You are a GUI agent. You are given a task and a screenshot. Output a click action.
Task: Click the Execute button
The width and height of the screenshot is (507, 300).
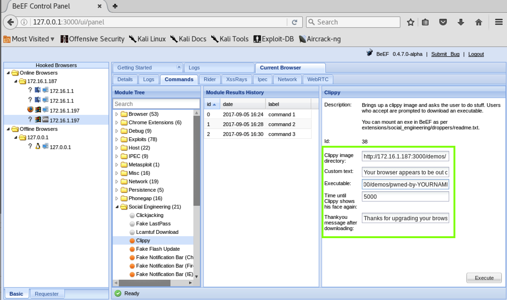coord(484,278)
